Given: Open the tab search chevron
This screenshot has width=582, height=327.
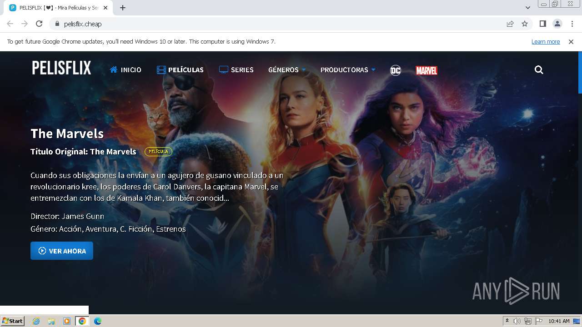Looking at the screenshot, I should 528,8.
